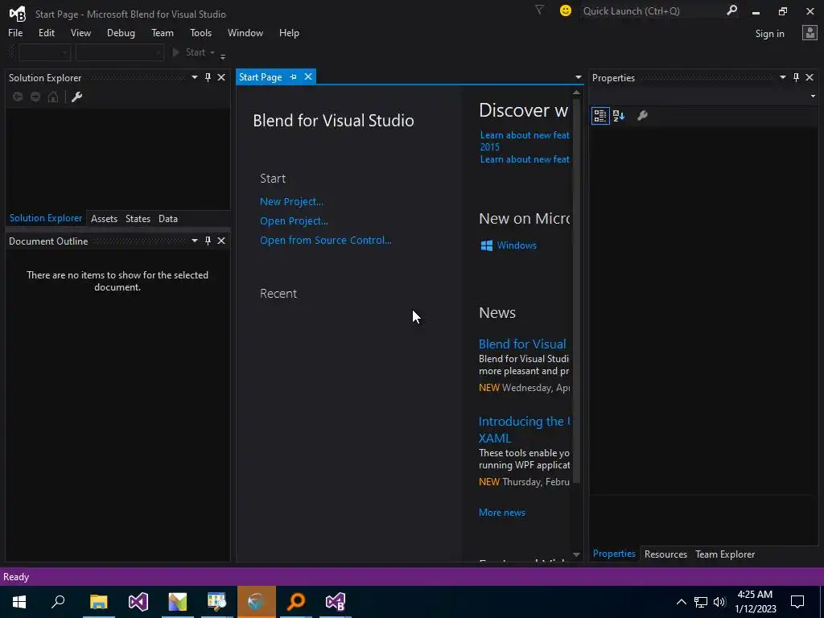The height and width of the screenshot is (618, 824).
Task: Click the account avatar icon
Action: 810,33
